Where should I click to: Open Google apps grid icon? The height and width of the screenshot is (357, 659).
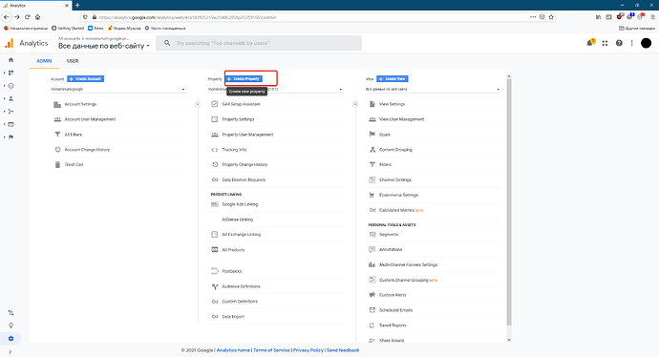pyautogui.click(x=605, y=43)
